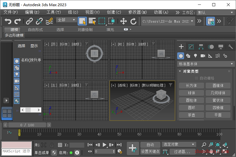Choose the Rectangular Selection Region tool
236x157 pixels.
102,21
